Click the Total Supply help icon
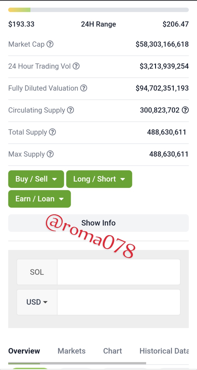Screen dimensions: 197x370 coord(52,132)
